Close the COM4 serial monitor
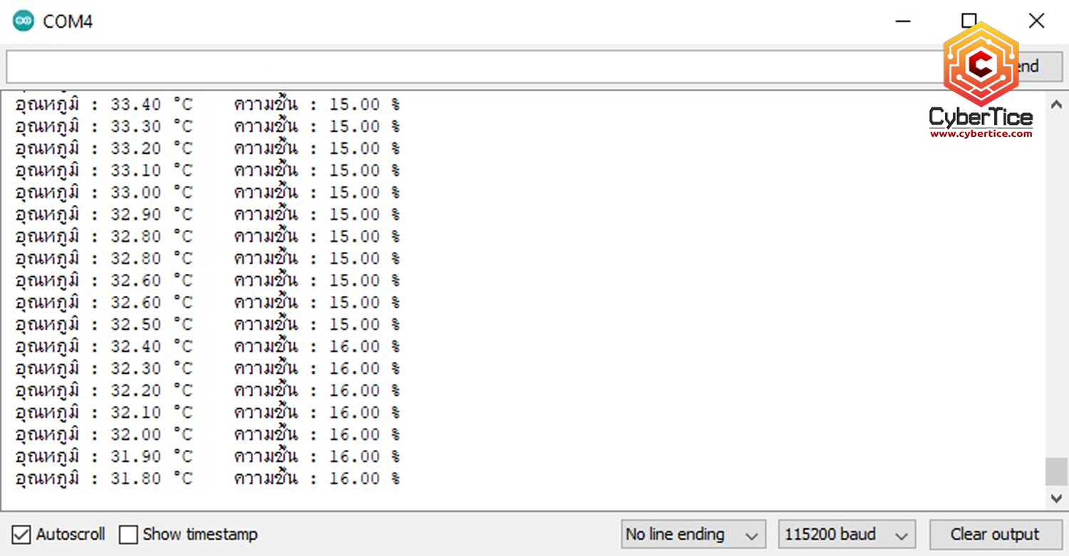 [x=1036, y=21]
